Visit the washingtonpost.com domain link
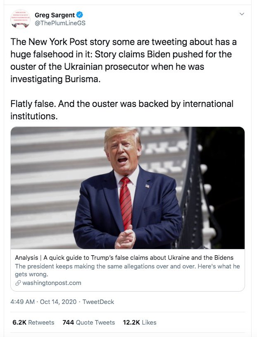This screenshot has width=257, height=337. pos(52,283)
